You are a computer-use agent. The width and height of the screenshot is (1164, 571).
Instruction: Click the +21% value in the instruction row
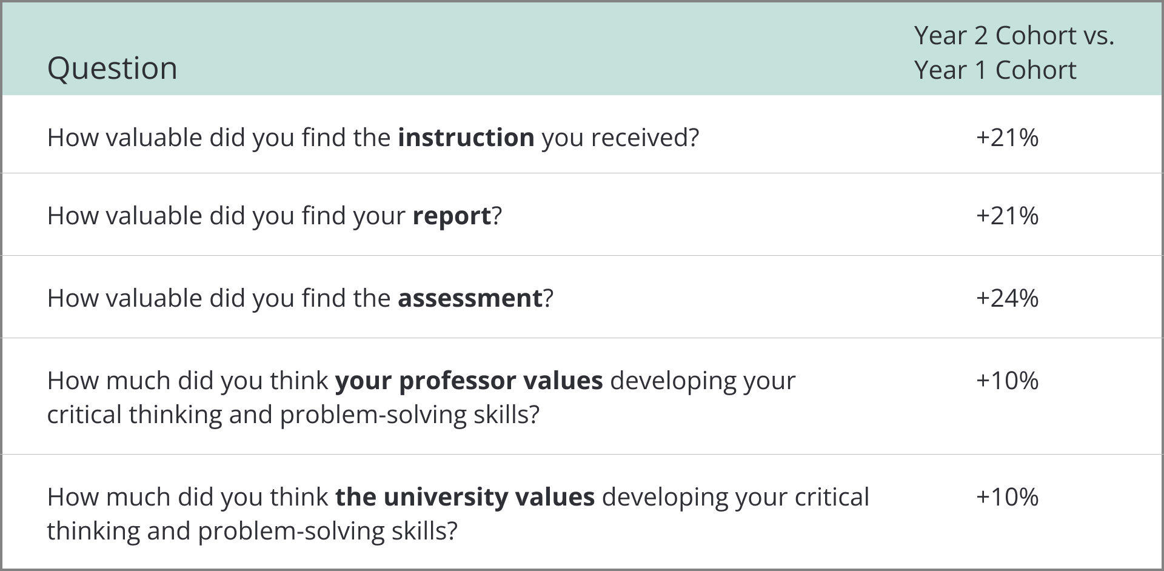point(1007,138)
